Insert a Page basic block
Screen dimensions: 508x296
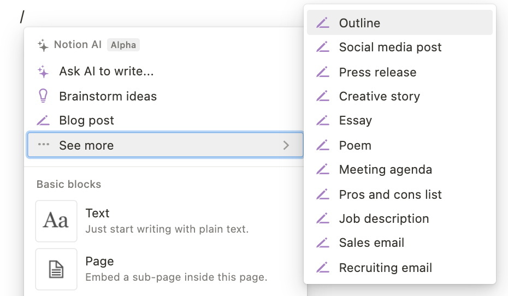(165, 269)
